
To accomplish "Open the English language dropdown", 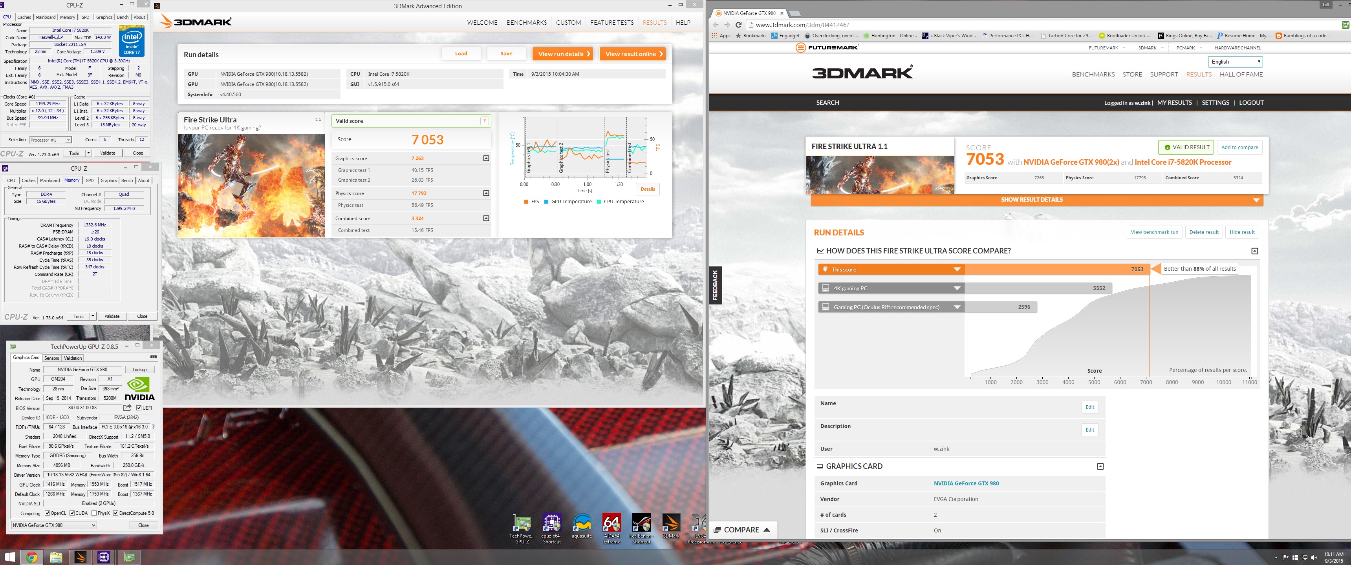I will (1235, 62).
